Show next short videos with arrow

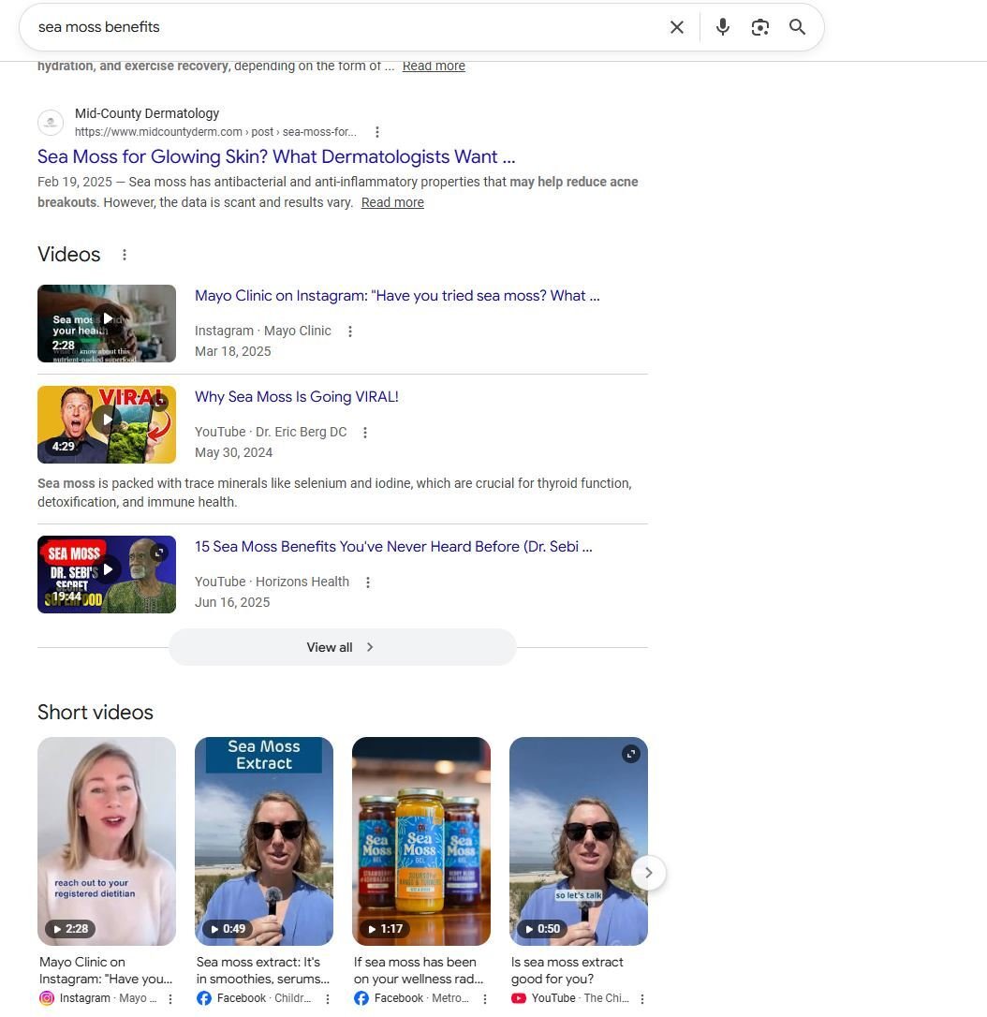tap(648, 873)
